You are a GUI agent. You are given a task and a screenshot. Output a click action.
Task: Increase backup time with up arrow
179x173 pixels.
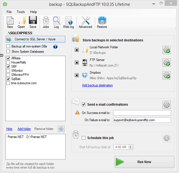point(130,146)
